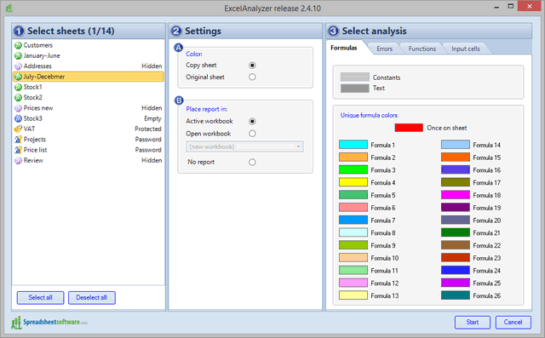Click the blue Formula 7 swatch

353,220
